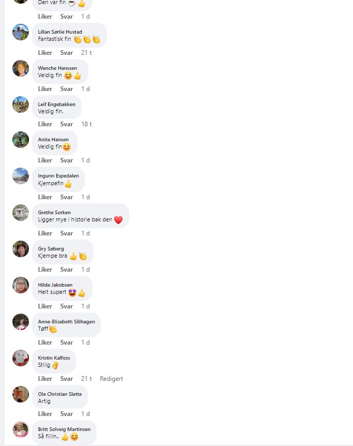The width and height of the screenshot is (353, 446).
Task: Click Anita Hansen's avatar image
Action: pos(21,140)
